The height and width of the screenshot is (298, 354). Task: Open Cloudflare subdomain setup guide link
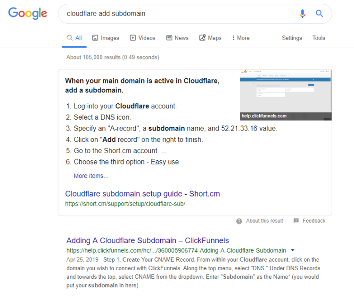click(x=142, y=194)
